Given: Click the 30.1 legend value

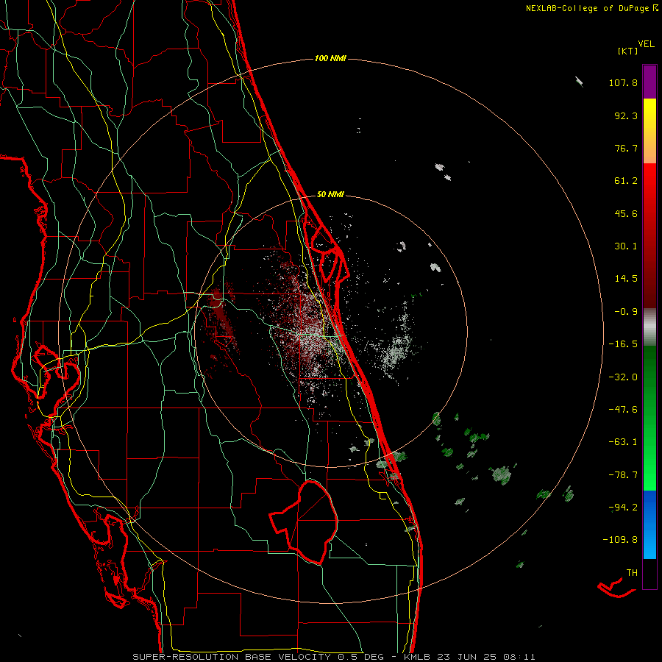Looking at the screenshot, I should (x=626, y=246).
